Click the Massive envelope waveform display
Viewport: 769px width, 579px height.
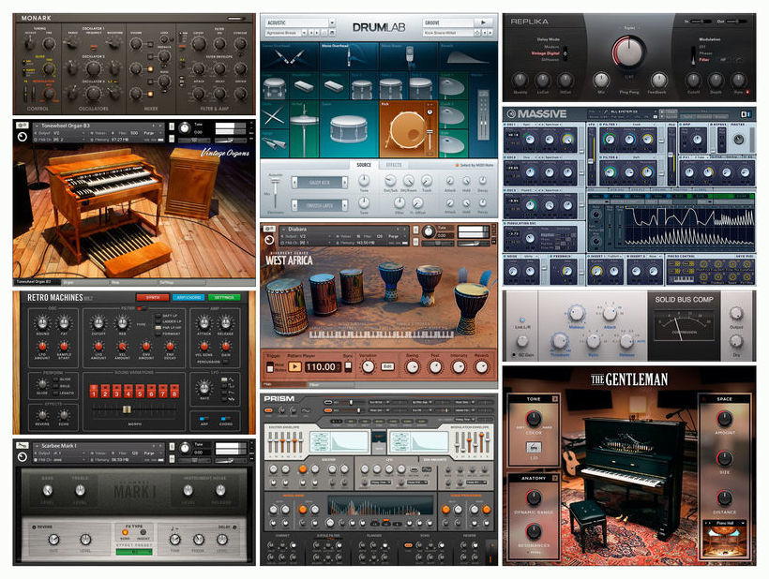pos(689,226)
